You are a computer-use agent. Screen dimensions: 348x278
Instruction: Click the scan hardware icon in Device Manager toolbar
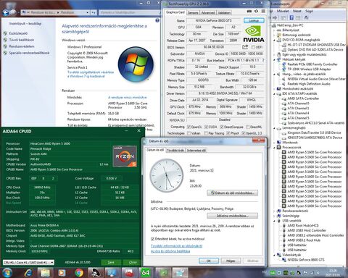coord(306,17)
